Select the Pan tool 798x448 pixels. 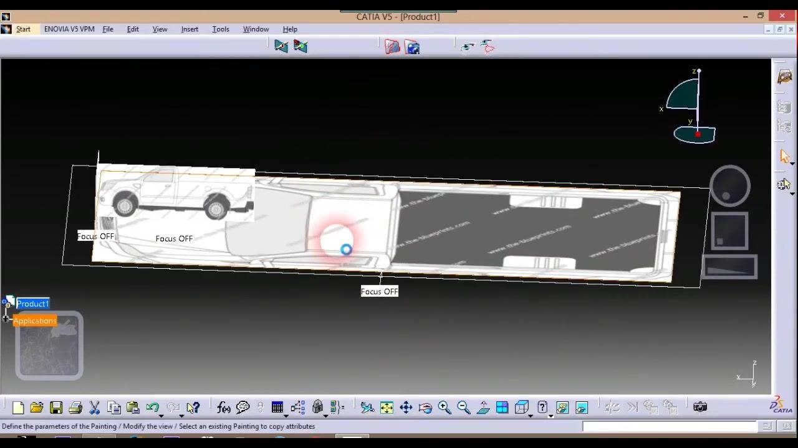[406, 408]
